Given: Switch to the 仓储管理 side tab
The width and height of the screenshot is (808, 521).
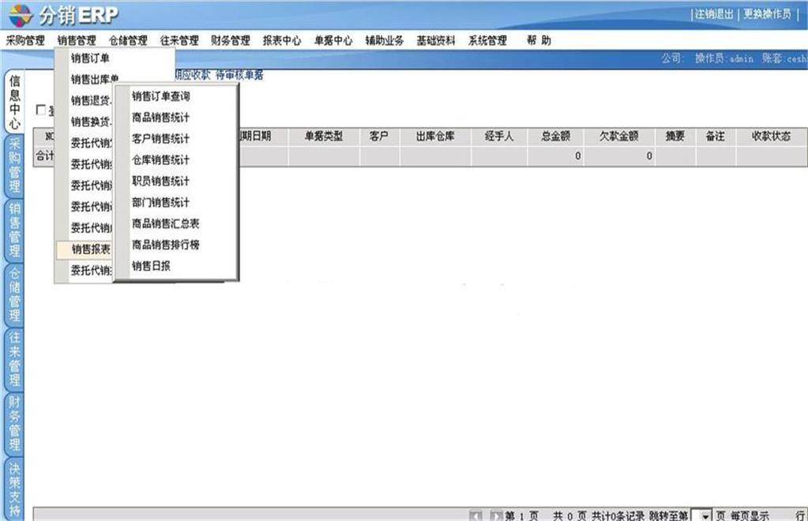Looking at the screenshot, I should 14,294.
